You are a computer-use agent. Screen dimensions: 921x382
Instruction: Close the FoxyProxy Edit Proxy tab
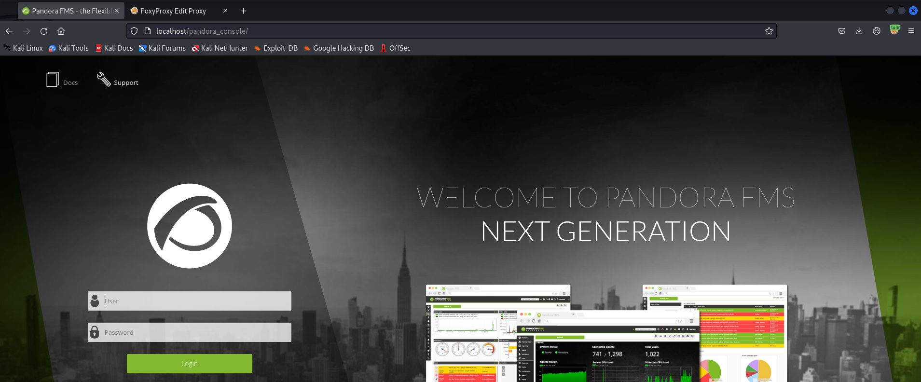225,11
